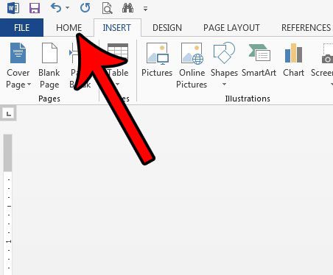The height and width of the screenshot is (275, 333).
Task: Expand the Shapes dropdown arrow
Action: [x=224, y=85]
